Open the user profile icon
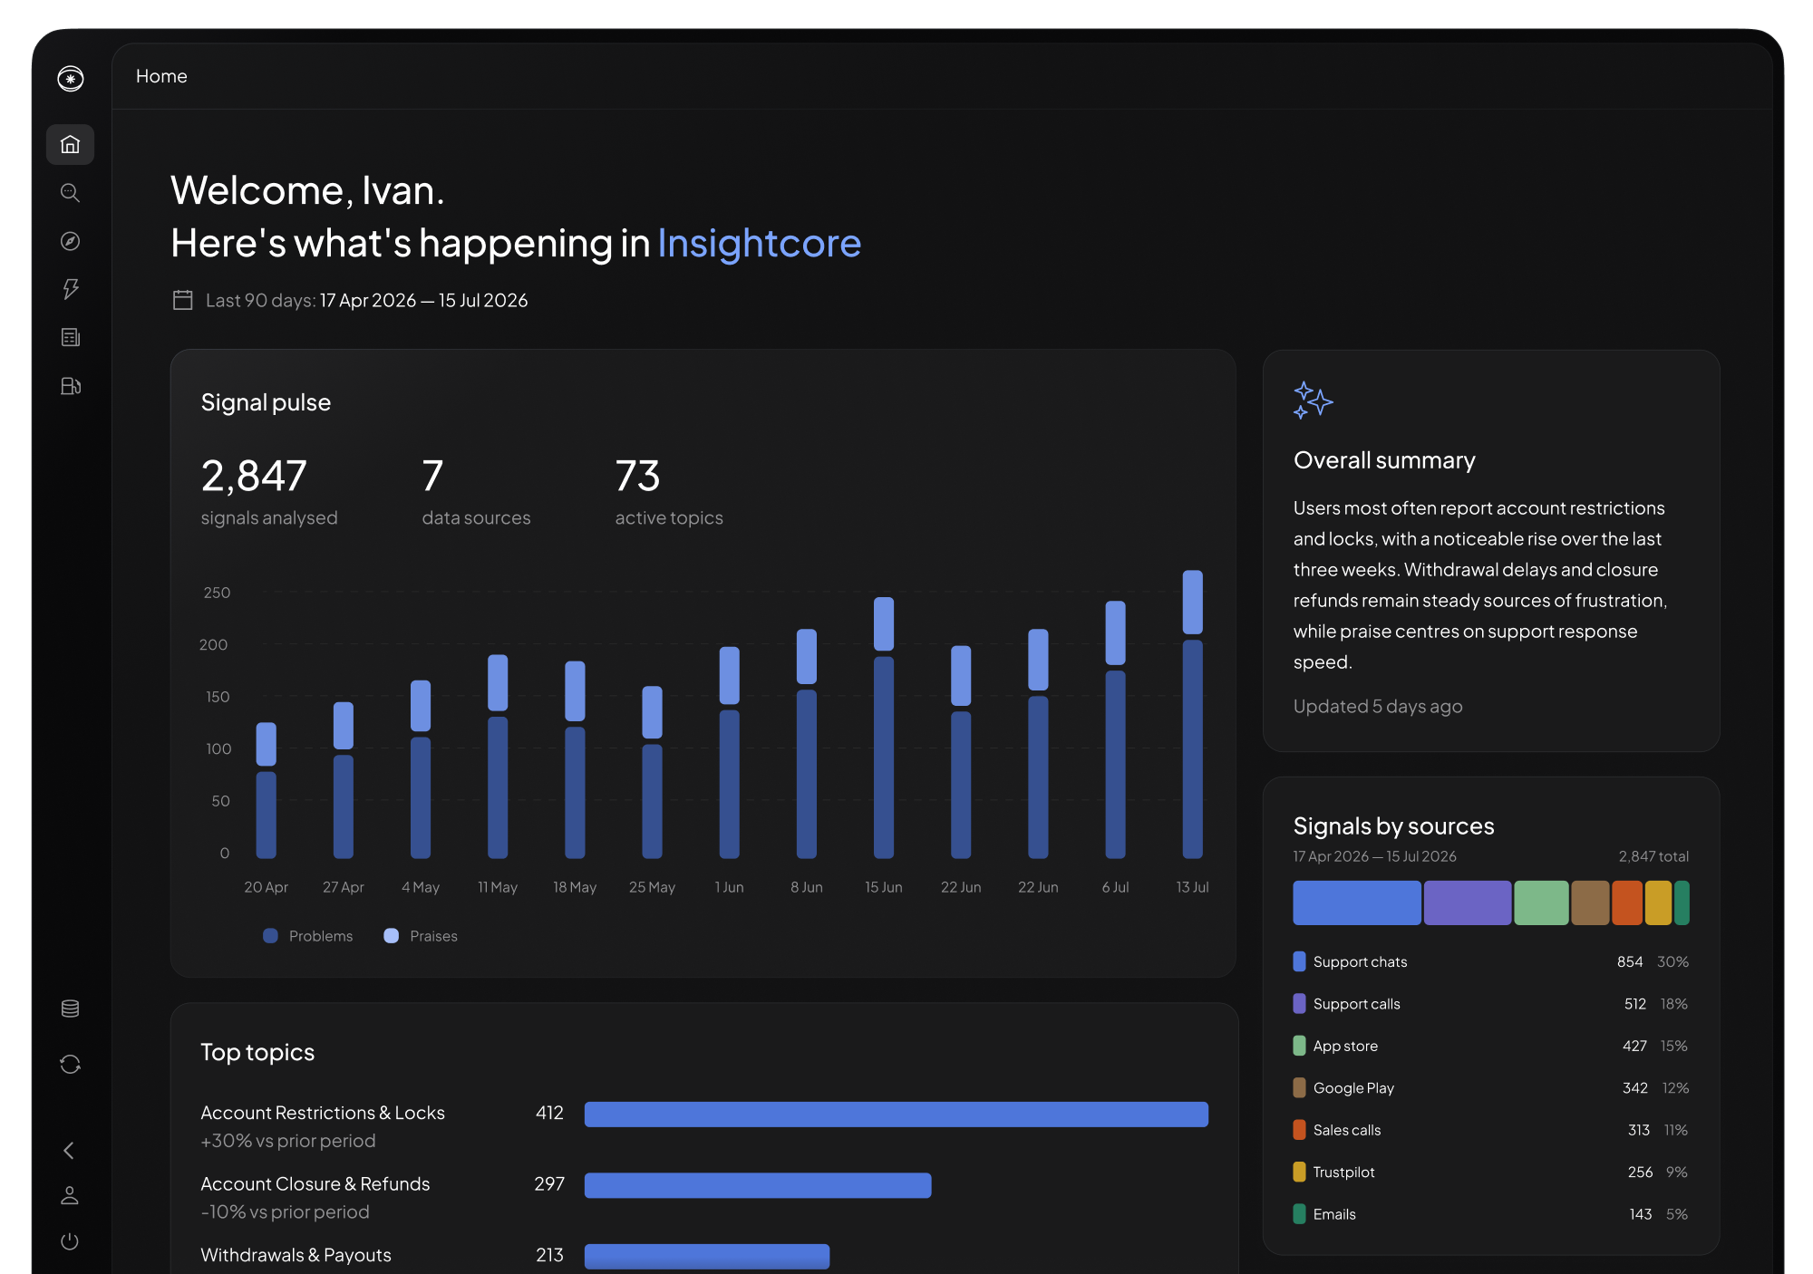Viewport: 1813px width, 1274px height. pyautogui.click(x=70, y=1195)
